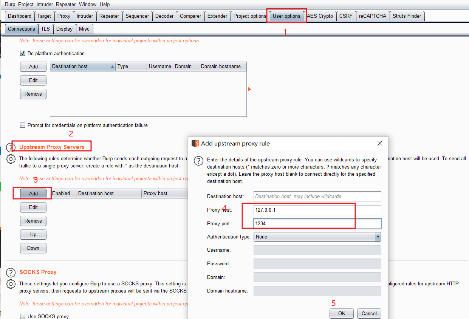The width and height of the screenshot is (469, 319).
Task: Enable Use SOCKS proxy checkbox
Action: click(23, 316)
